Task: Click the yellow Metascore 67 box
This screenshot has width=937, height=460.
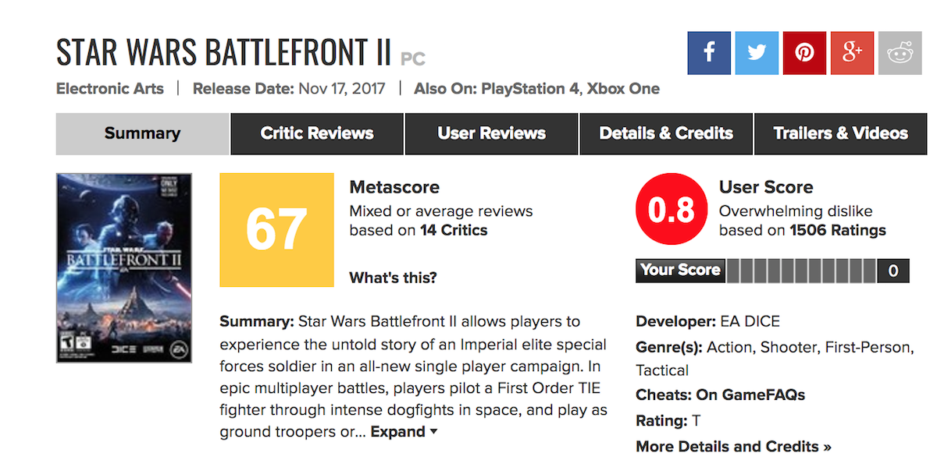Action: point(277,230)
